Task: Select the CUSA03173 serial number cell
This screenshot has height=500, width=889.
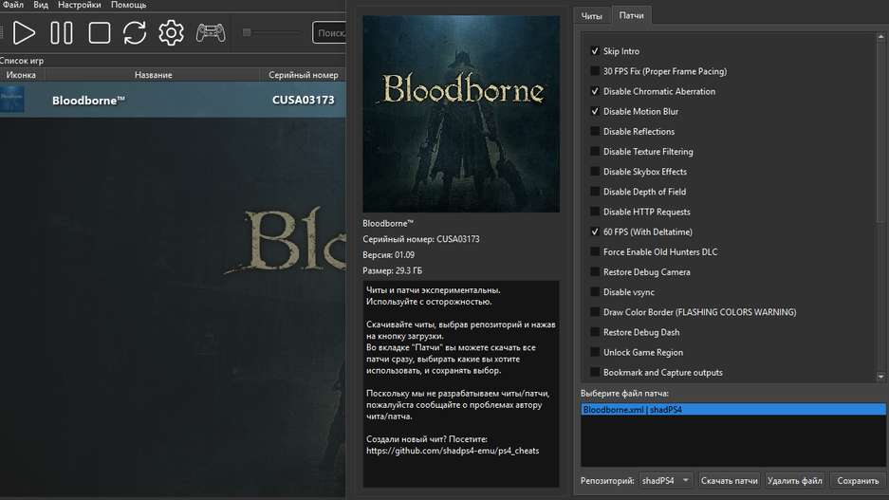Action: pyautogui.click(x=304, y=100)
